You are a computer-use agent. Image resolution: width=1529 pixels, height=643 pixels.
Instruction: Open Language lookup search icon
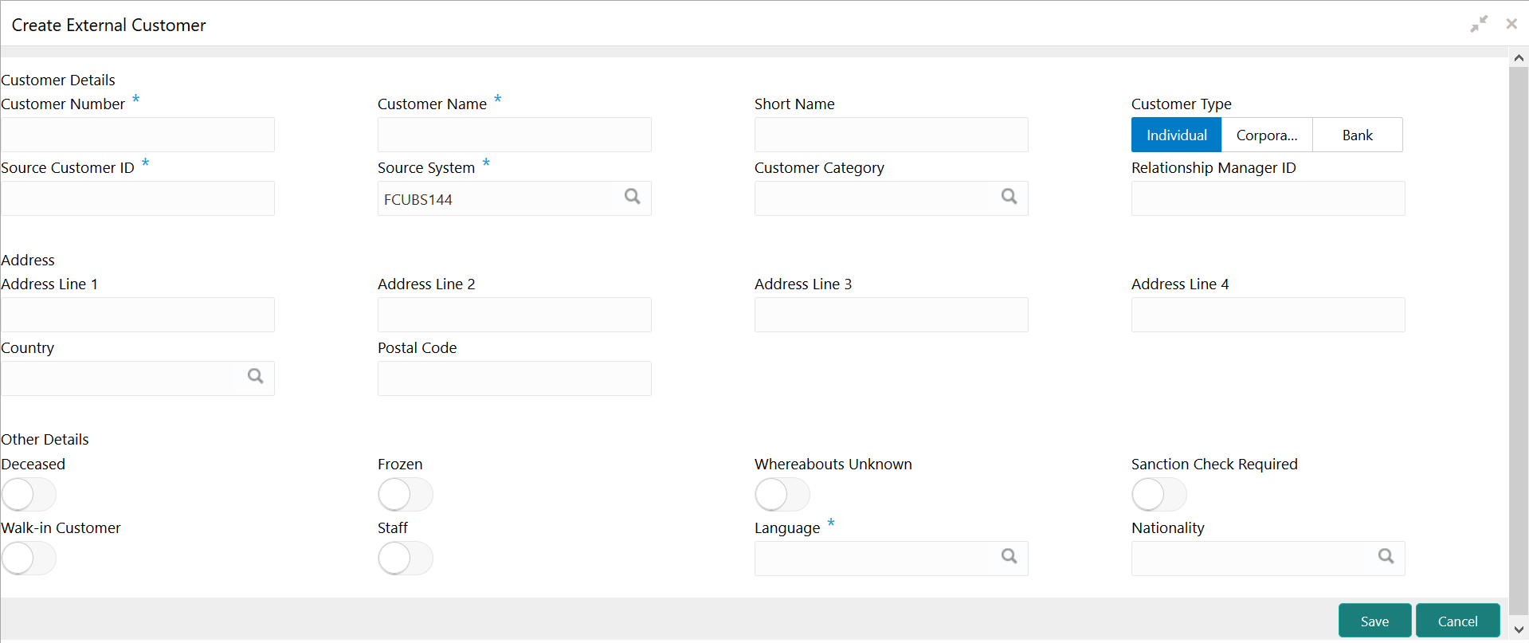click(1010, 556)
